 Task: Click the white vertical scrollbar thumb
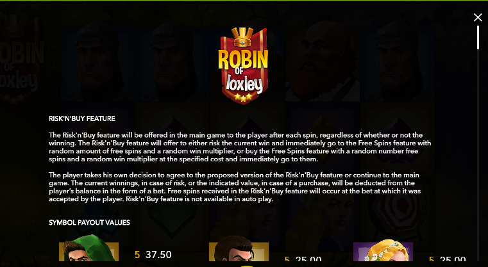478,37
